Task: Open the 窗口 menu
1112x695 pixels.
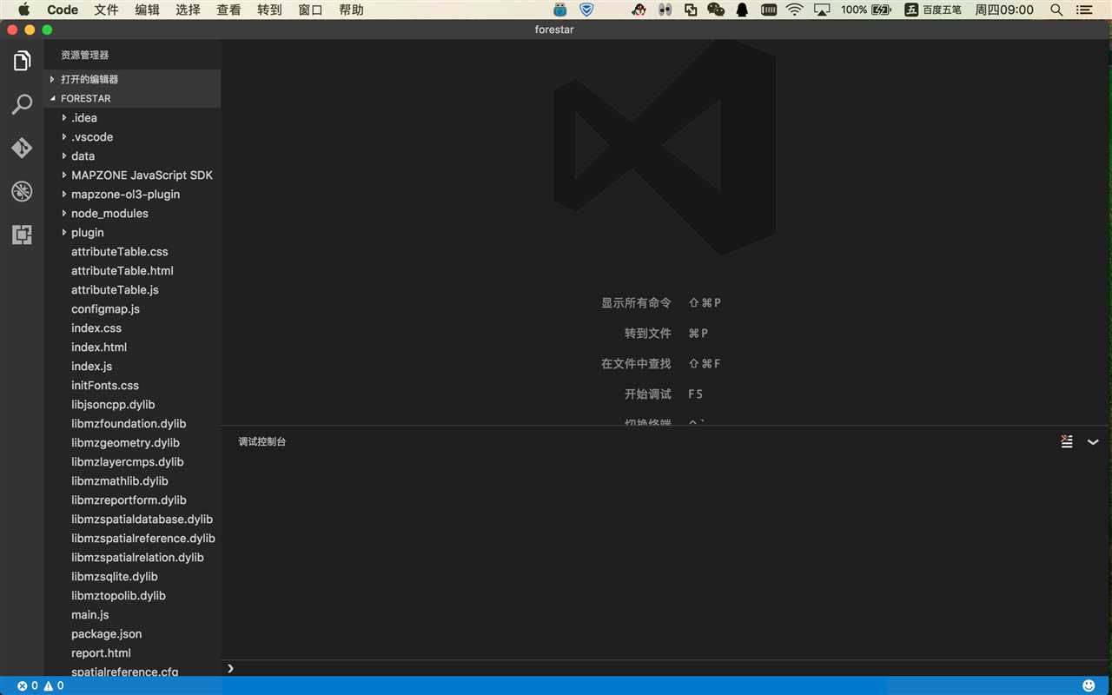Action: 310,10
